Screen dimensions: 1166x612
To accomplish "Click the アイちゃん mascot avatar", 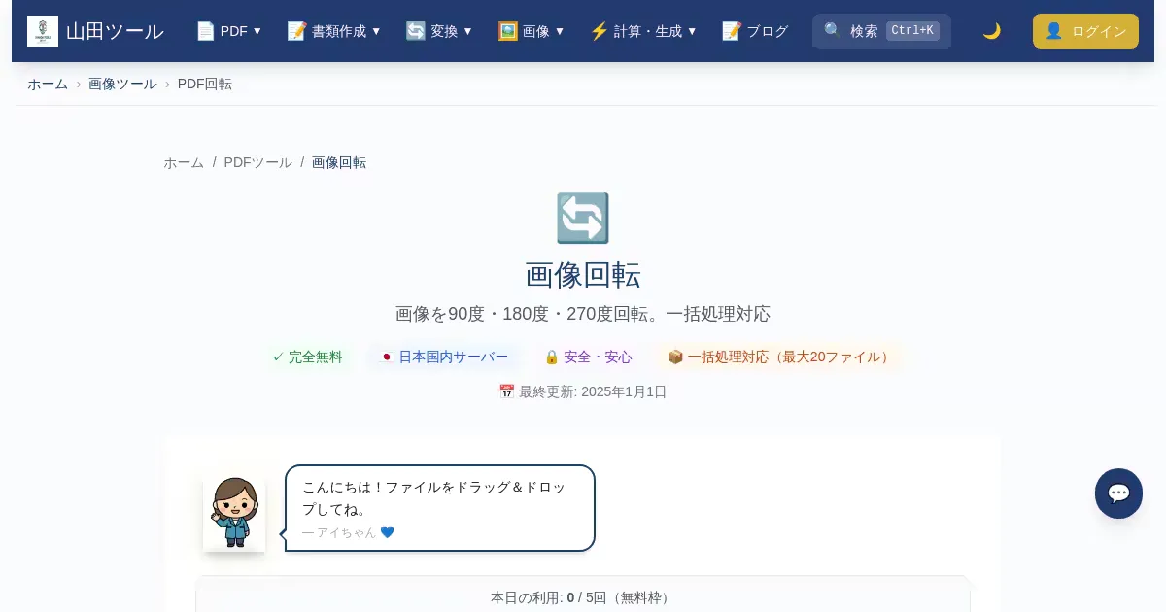I will (x=234, y=513).
